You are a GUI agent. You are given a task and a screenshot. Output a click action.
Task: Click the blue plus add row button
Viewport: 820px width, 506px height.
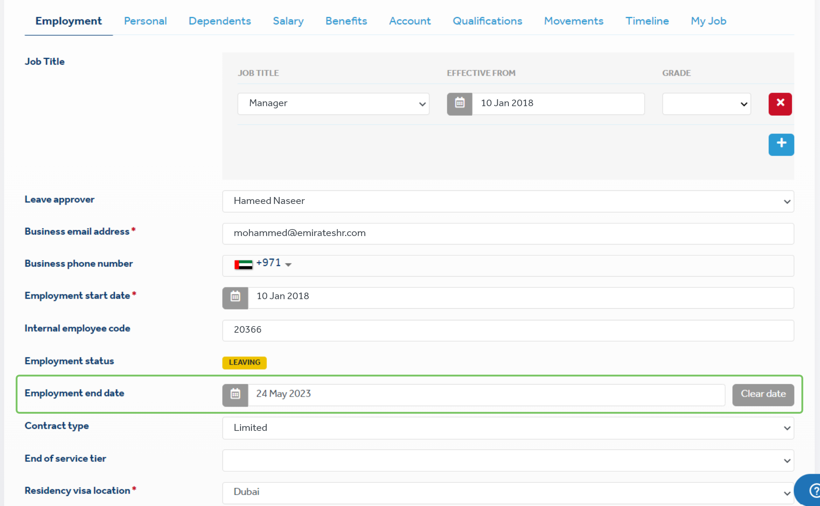[781, 144]
